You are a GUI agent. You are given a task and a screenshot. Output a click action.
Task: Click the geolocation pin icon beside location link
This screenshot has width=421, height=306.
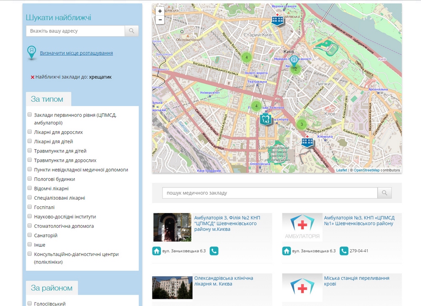32,52
